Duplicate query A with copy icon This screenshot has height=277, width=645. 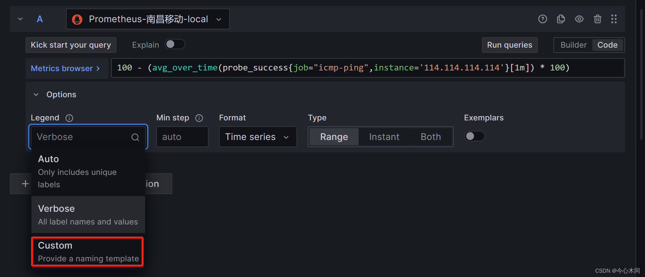(561, 19)
